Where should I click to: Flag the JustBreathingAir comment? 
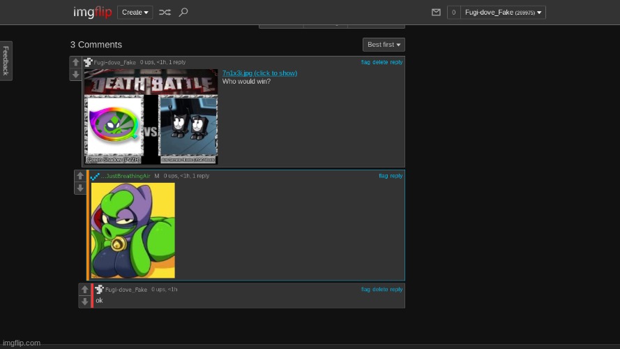pyautogui.click(x=384, y=176)
